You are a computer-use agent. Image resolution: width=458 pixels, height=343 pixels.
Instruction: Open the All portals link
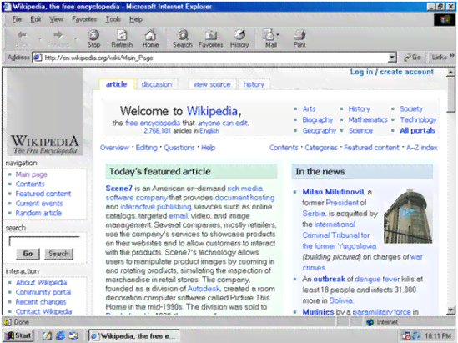point(417,130)
